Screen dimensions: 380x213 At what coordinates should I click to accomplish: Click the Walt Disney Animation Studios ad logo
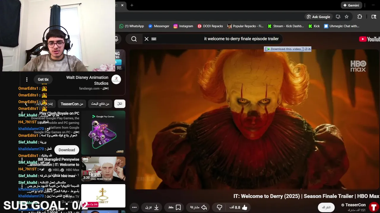point(116,79)
